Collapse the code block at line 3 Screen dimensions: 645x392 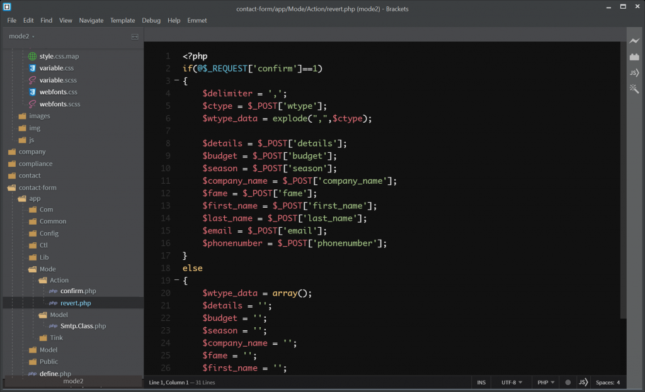pyautogui.click(x=176, y=81)
